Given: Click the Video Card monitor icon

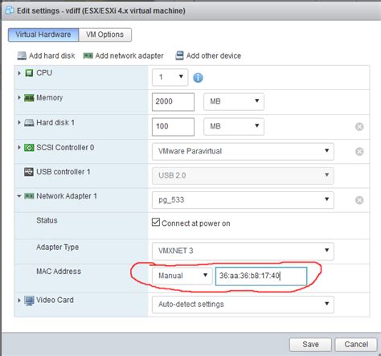Looking at the screenshot, I should tap(29, 301).
